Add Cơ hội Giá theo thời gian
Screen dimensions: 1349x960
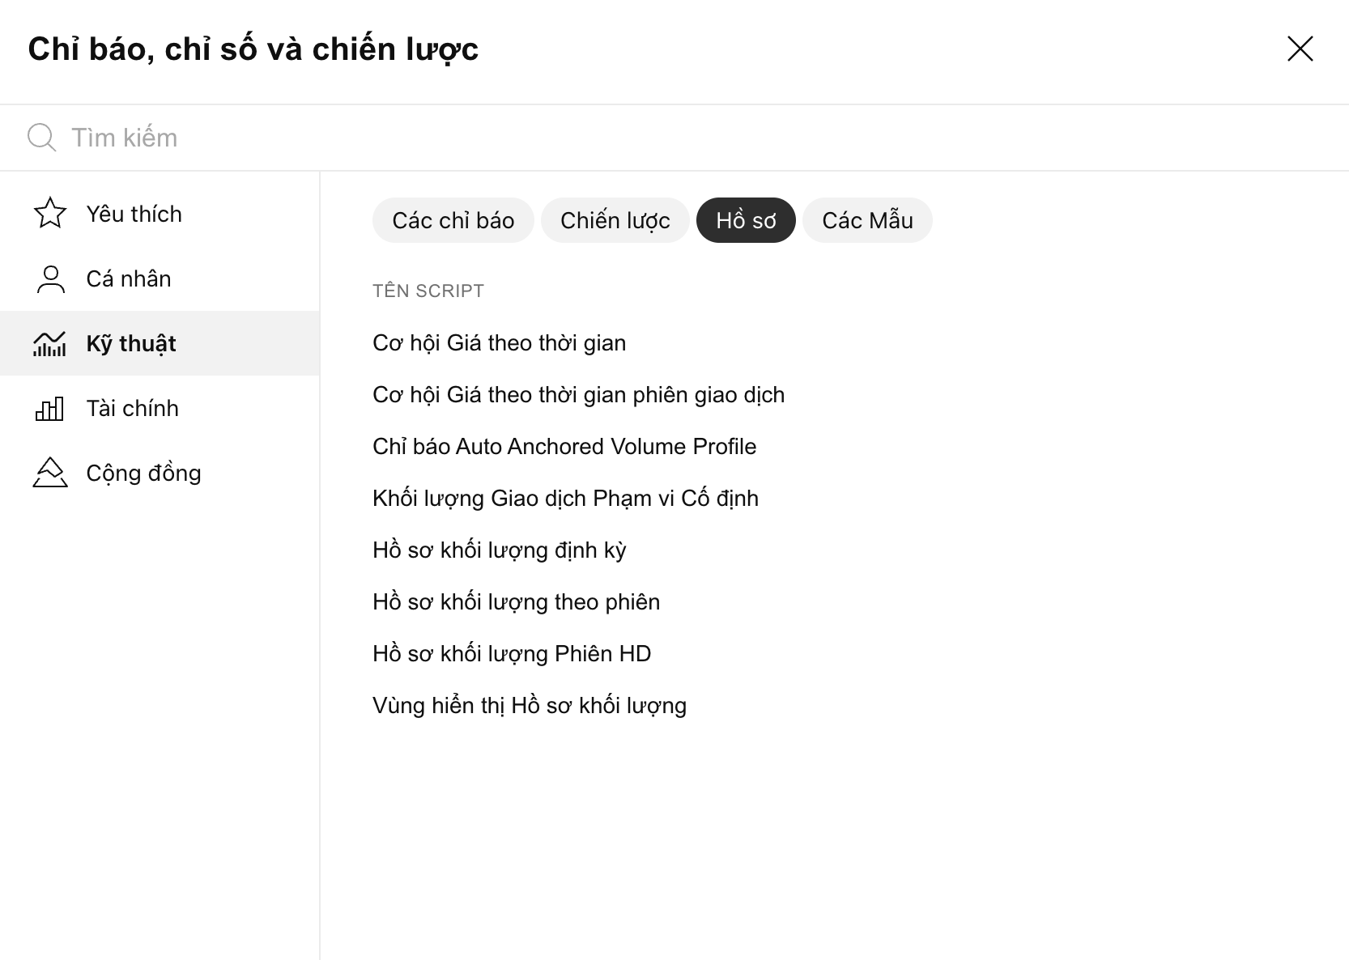click(499, 343)
